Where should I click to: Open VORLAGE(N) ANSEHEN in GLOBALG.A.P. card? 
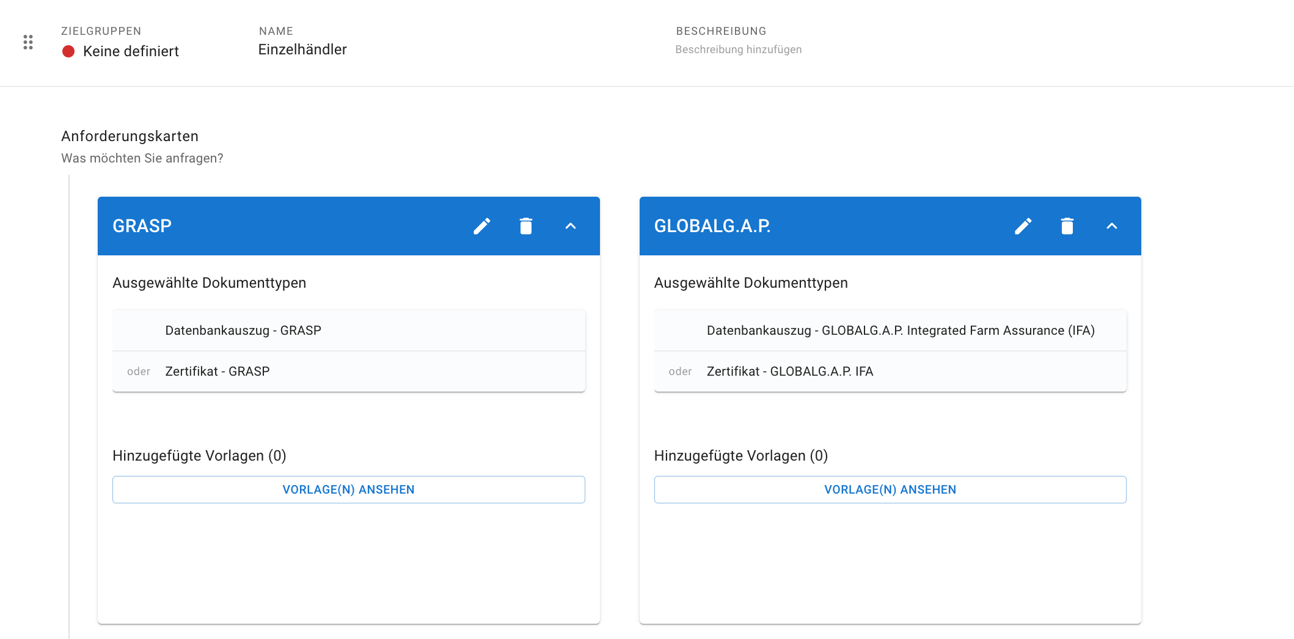click(x=890, y=489)
